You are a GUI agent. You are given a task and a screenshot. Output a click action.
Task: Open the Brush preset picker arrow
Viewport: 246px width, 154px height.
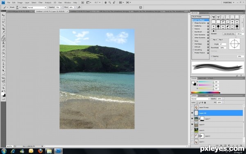20,7
